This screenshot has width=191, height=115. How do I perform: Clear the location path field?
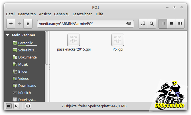tap(128, 24)
